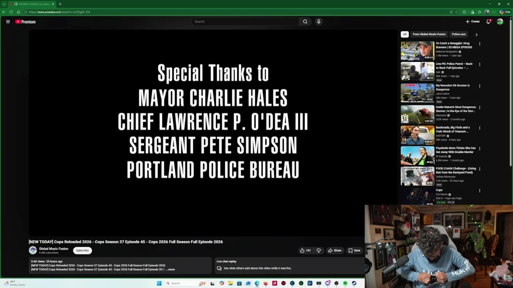Screen dimensions: 513x288
Task: Open To Catch a Smuggler video thumbnail
Action: [x=417, y=51]
